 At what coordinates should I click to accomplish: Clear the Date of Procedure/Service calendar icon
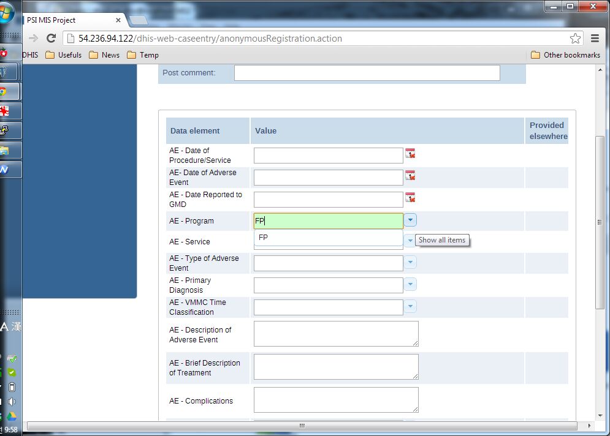(410, 153)
